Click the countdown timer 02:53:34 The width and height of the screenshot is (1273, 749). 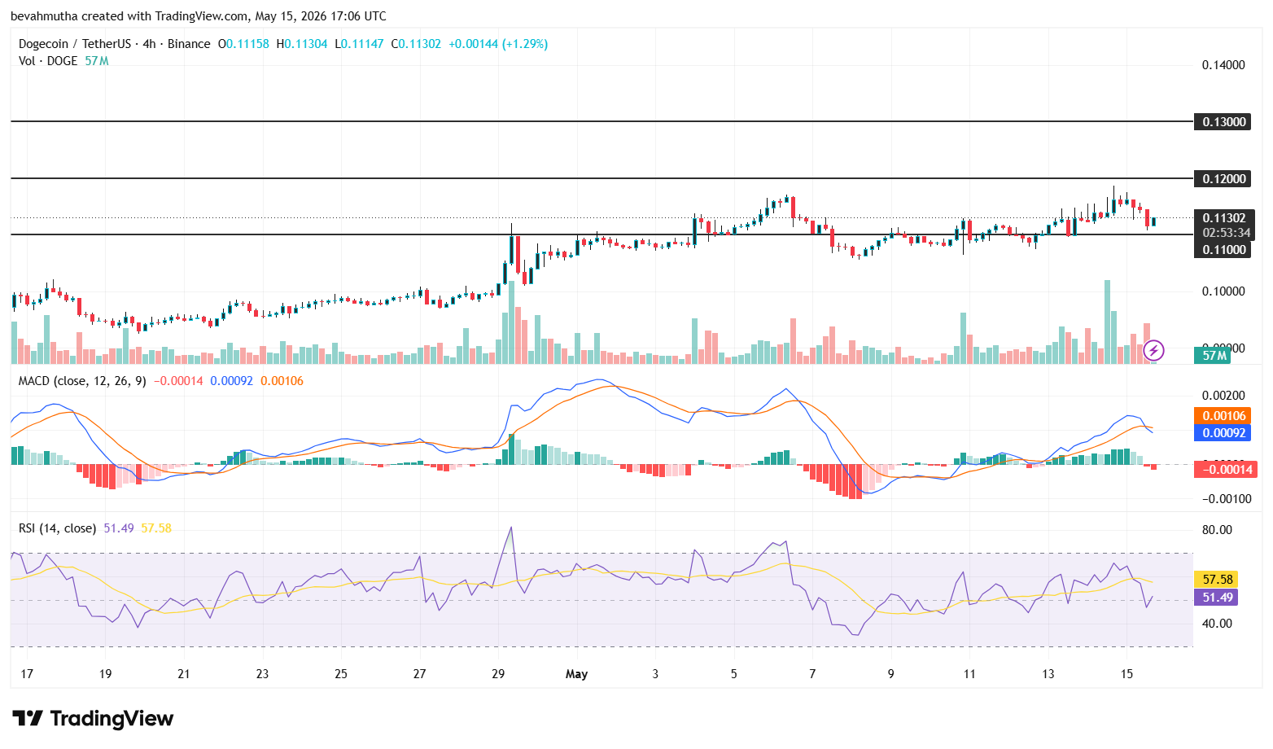click(1226, 233)
